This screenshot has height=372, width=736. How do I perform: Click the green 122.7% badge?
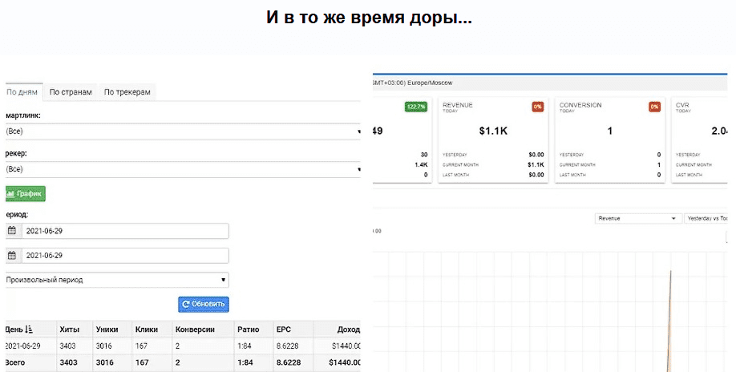pyautogui.click(x=416, y=107)
